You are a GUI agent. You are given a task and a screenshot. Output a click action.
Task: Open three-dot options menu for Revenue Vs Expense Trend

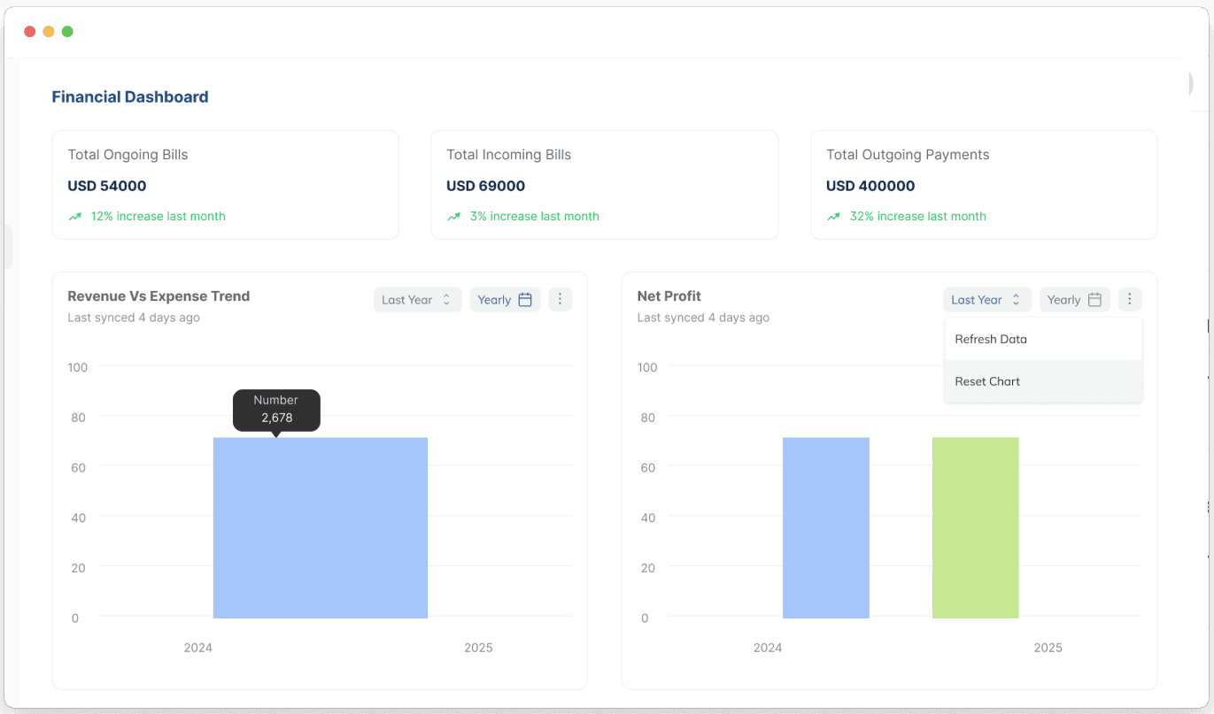(561, 300)
